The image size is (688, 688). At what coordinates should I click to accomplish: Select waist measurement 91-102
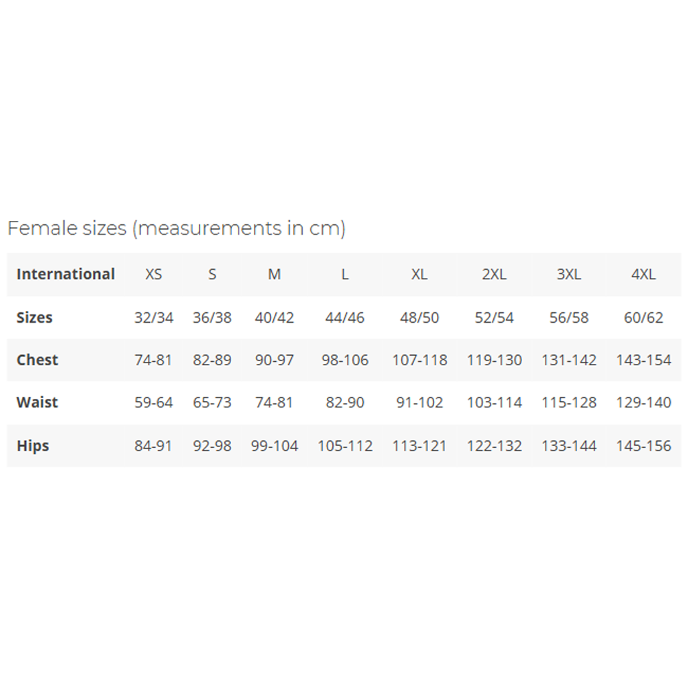[x=419, y=402]
